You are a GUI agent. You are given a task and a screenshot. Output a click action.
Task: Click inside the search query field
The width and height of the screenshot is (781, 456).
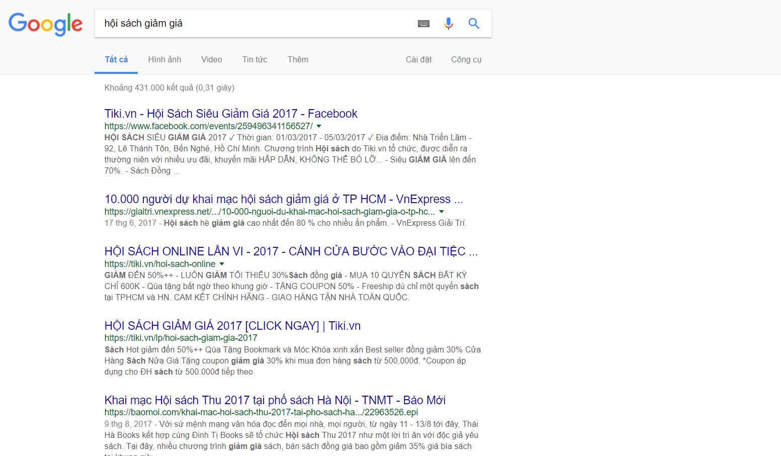pos(251,23)
